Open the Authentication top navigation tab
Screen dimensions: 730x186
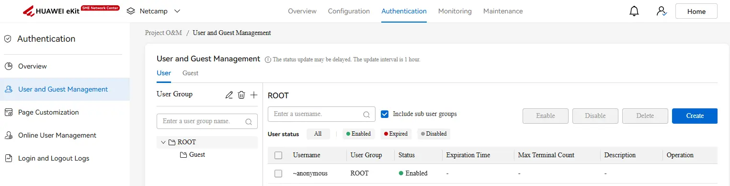click(404, 11)
